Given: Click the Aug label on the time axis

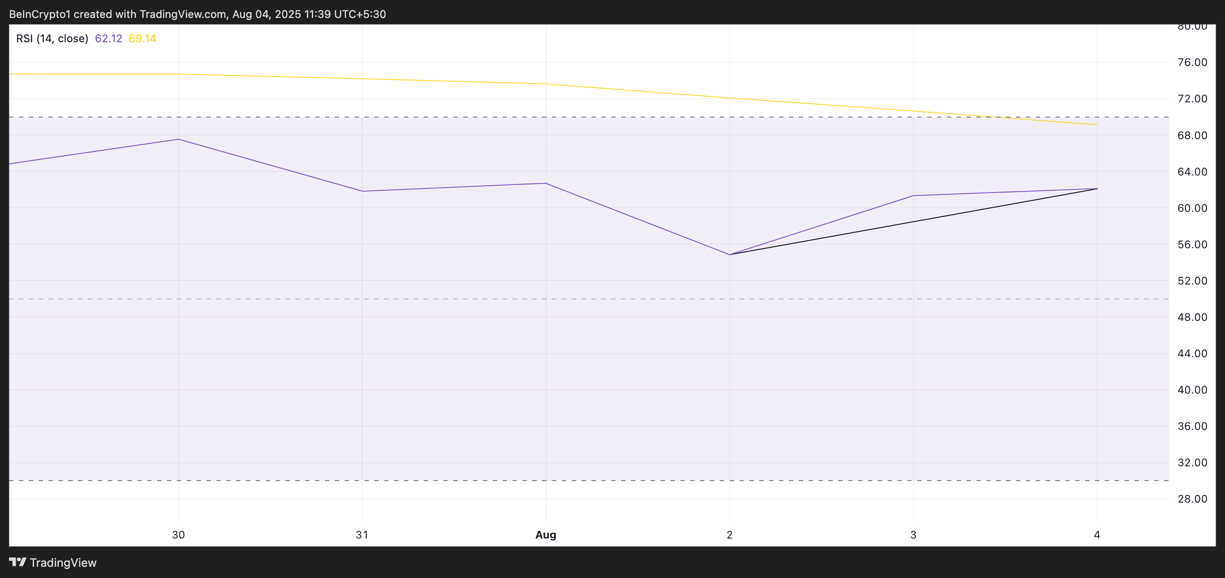Looking at the screenshot, I should tap(545, 535).
